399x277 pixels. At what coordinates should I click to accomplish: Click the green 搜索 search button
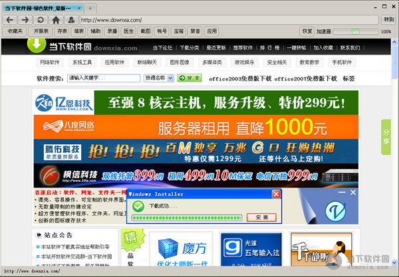[190, 78]
